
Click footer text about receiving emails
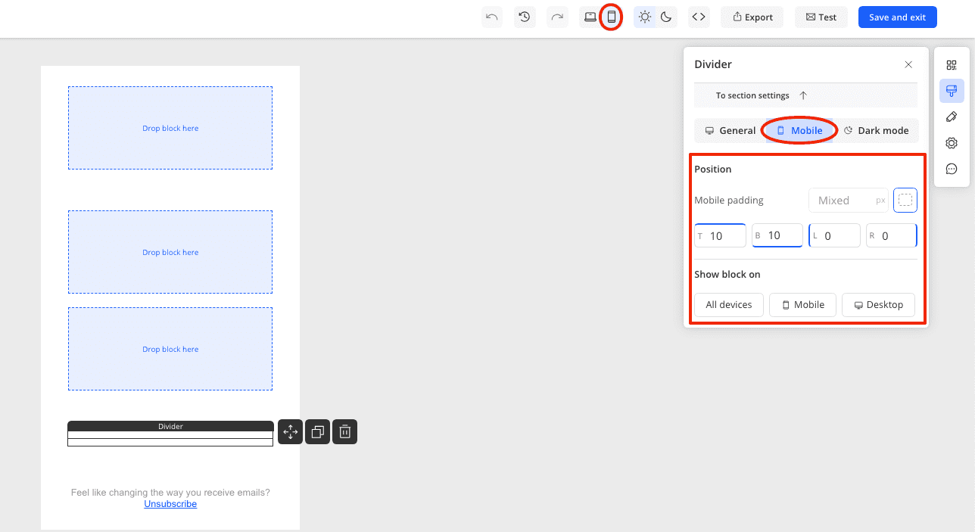point(170,493)
